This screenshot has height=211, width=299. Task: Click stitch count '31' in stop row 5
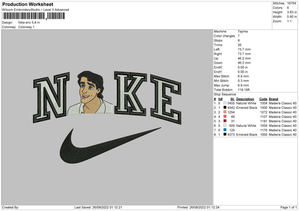coord(233,121)
